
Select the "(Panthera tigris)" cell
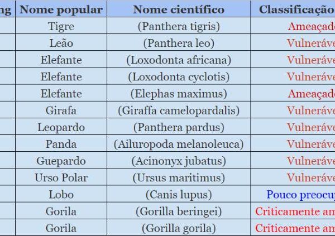point(179,26)
